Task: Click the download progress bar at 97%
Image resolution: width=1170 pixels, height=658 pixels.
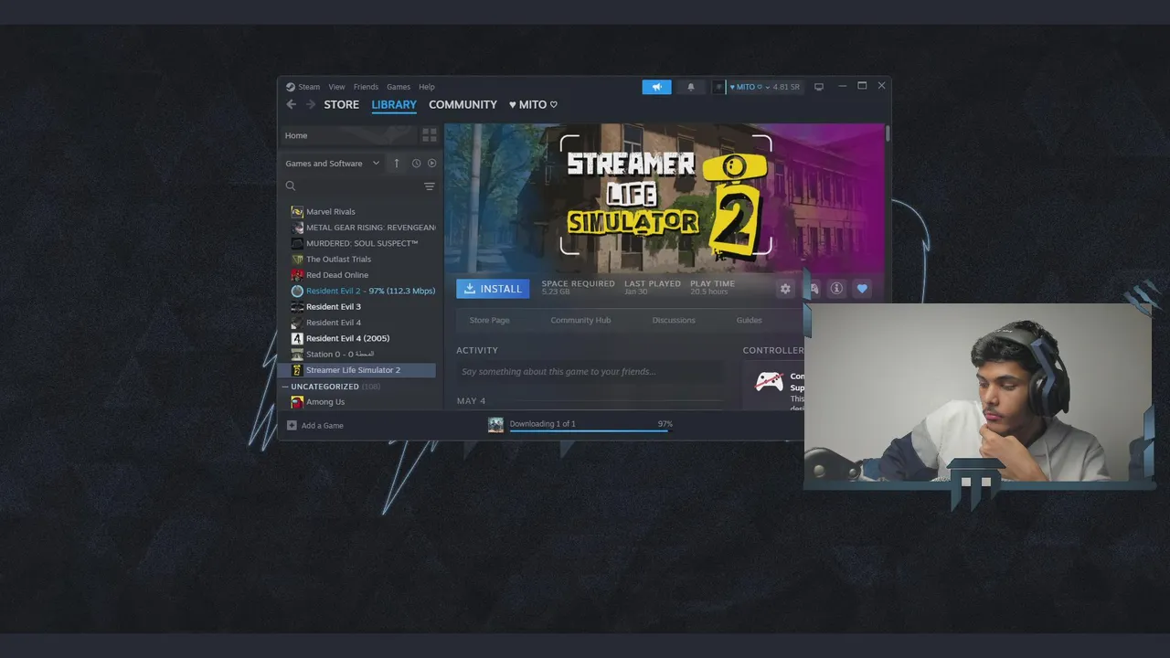Action: coord(590,430)
